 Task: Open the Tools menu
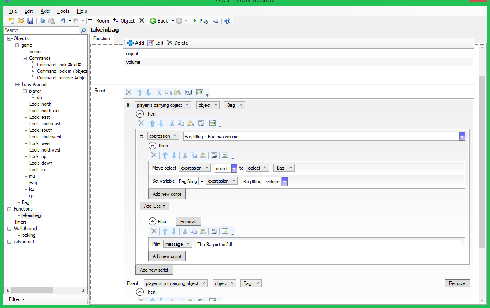click(63, 11)
